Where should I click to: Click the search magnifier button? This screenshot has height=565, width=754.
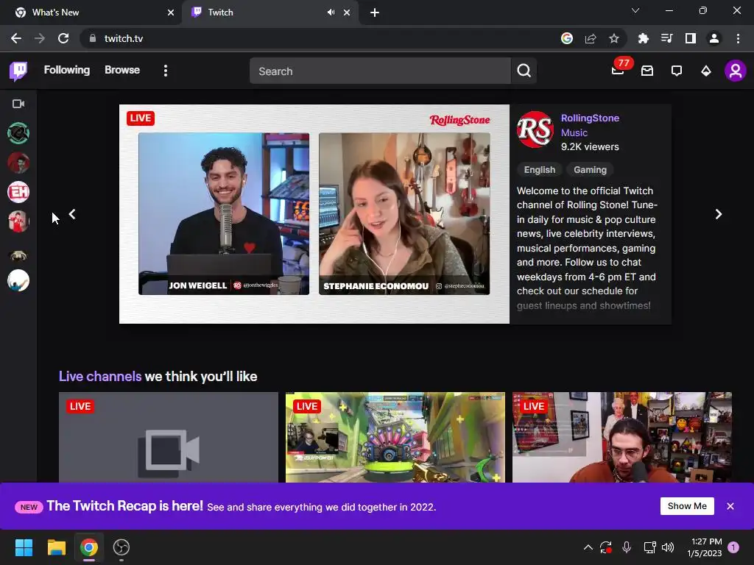(524, 71)
